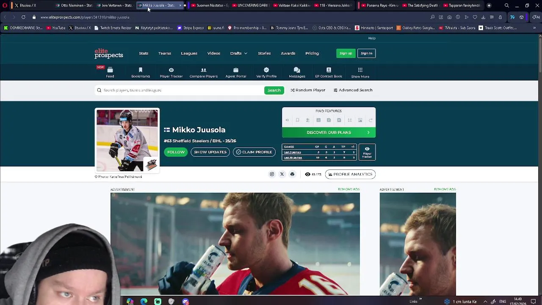The width and height of the screenshot is (542, 305).
Task: Switch to the Jere Vertanen browser tab
Action: point(114,6)
